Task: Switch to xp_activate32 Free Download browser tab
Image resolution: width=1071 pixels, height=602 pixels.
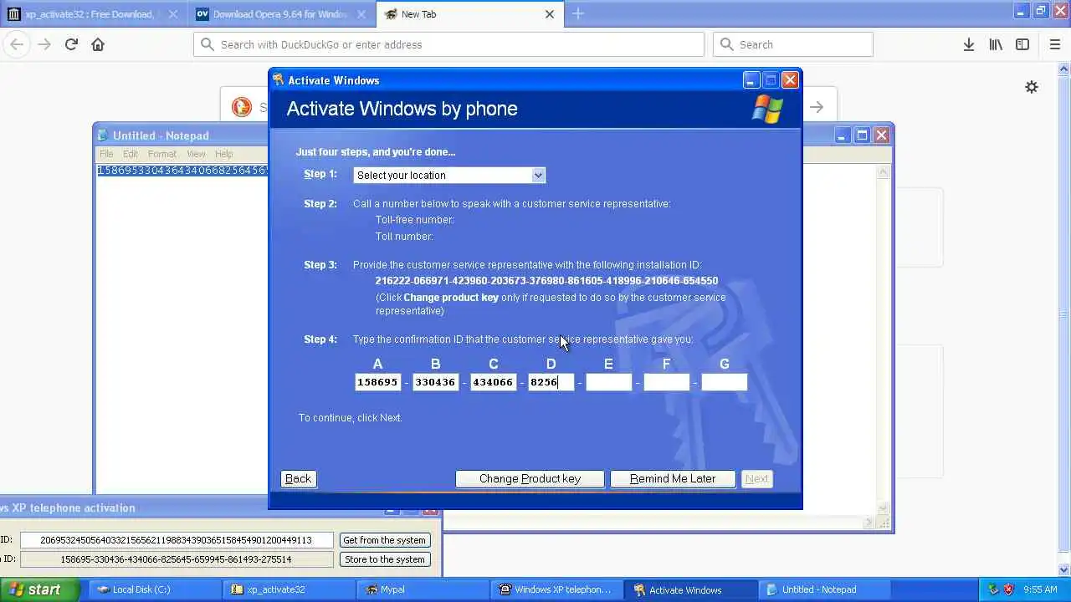Action: point(93,14)
